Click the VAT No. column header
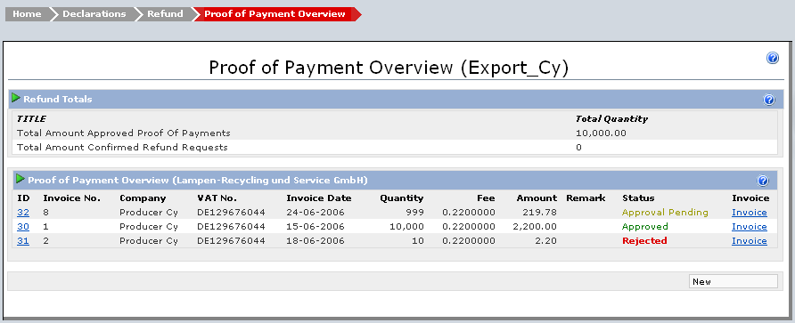Image resolution: width=795 pixels, height=323 pixels. (217, 198)
